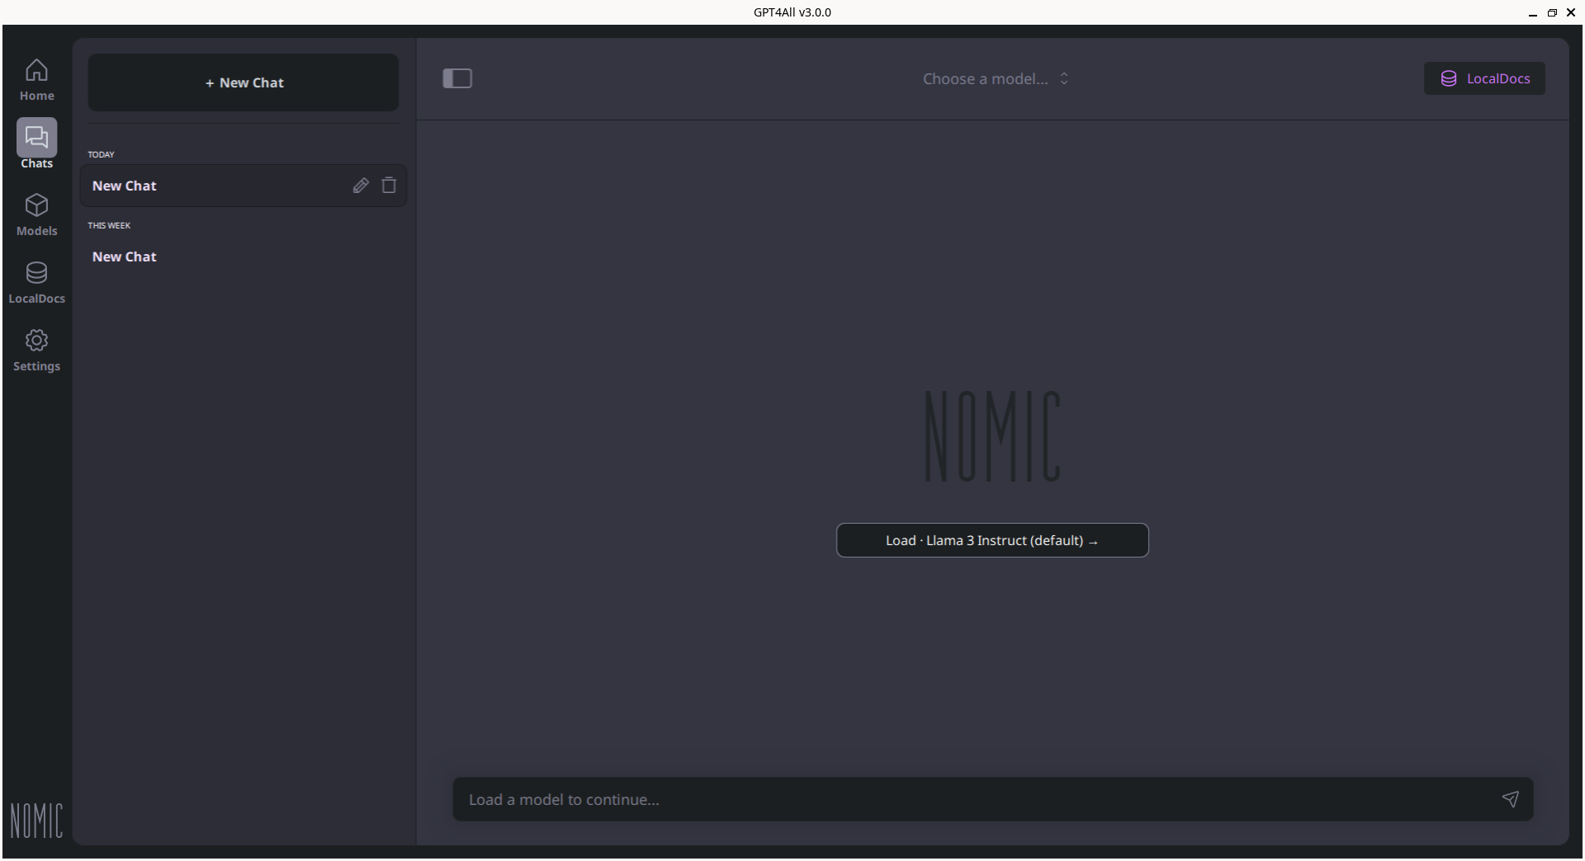
Task: Open the LocalDocs view in sidebar
Action: 36,283
